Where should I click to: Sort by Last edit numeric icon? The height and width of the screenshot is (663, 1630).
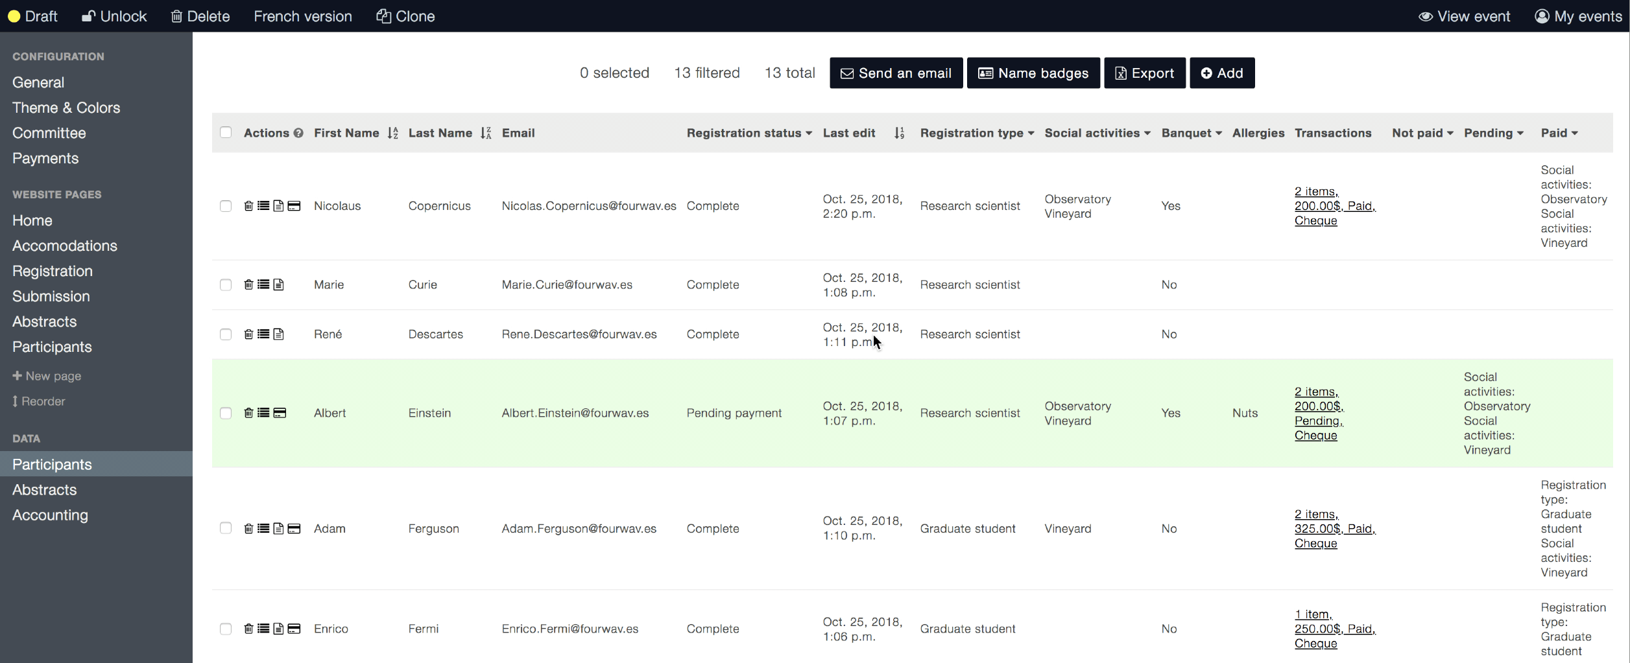click(x=899, y=133)
